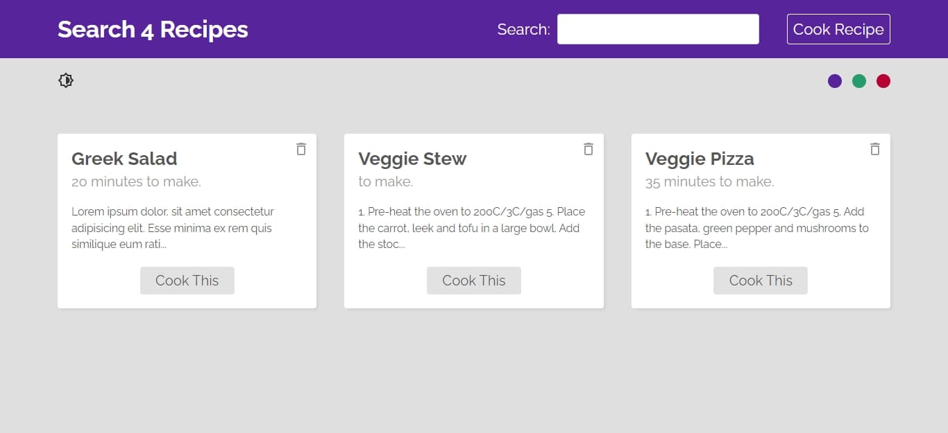This screenshot has height=433, width=948.
Task: Switch to the green theme color
Action: pyautogui.click(x=859, y=81)
